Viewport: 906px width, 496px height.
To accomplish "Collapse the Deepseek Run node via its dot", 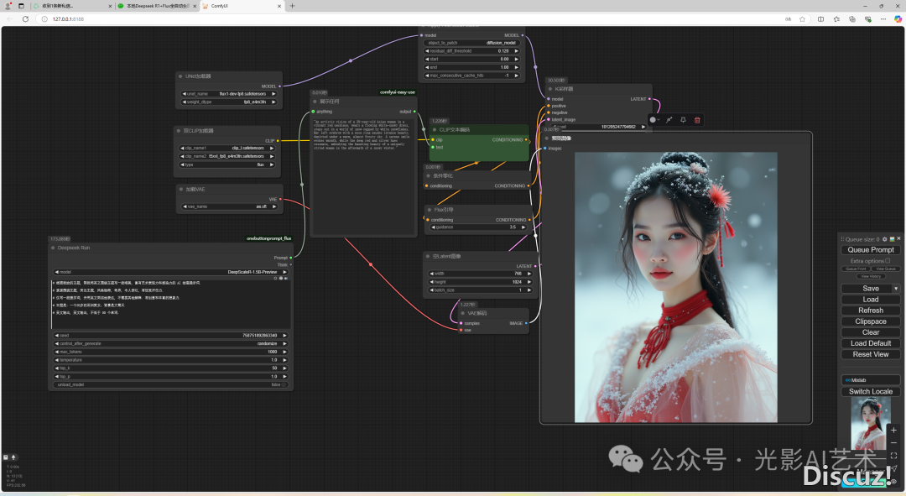I will tap(53, 248).
